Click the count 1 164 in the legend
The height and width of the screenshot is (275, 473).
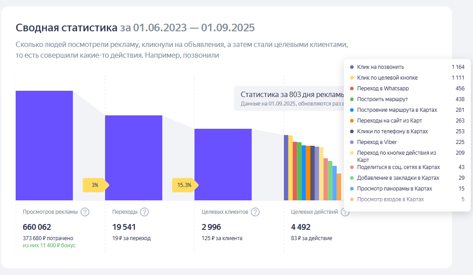[x=458, y=67]
